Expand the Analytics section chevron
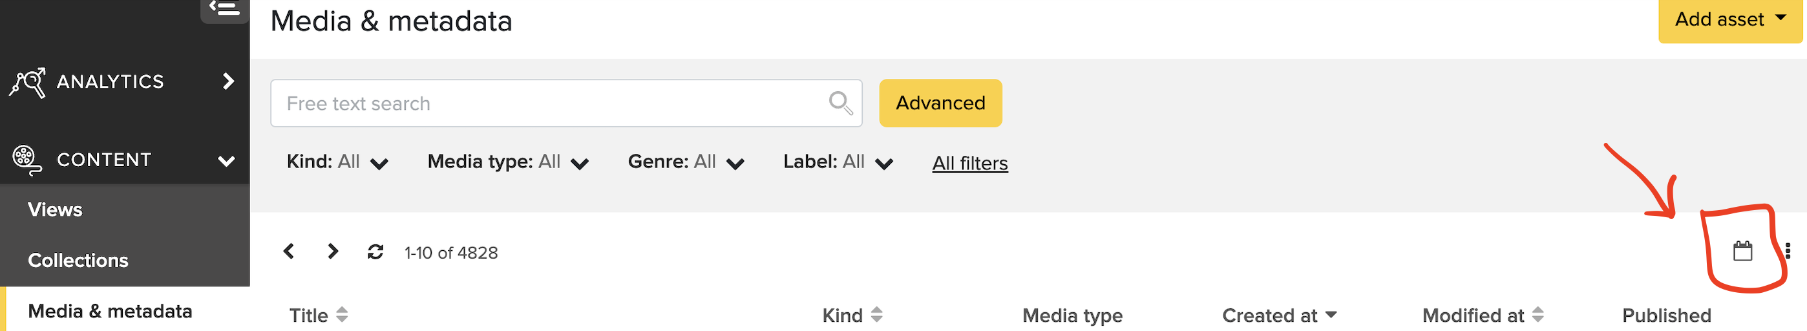The image size is (1807, 331). click(x=228, y=81)
